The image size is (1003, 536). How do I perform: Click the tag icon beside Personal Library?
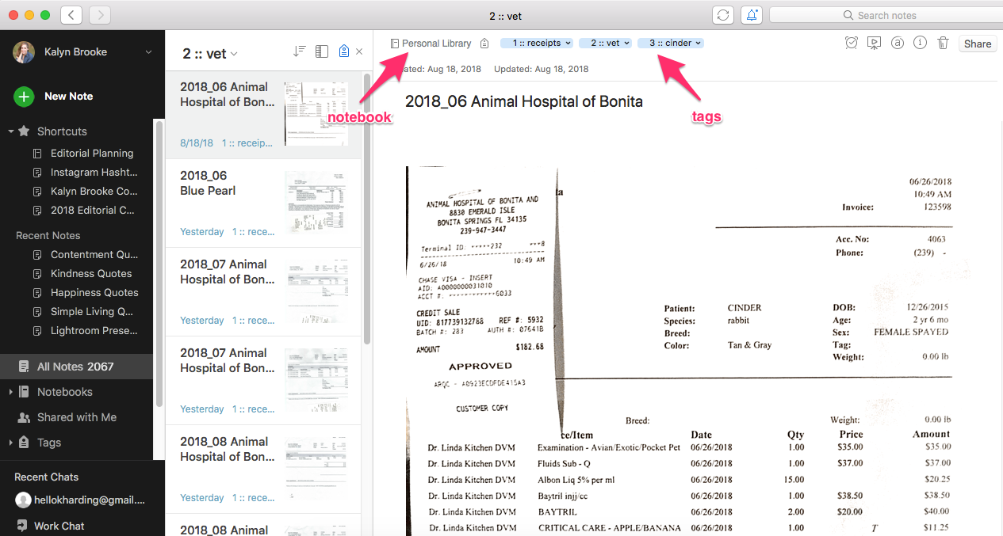coord(484,44)
